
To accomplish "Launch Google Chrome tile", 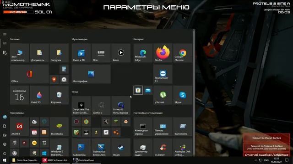I will [x=183, y=53].
